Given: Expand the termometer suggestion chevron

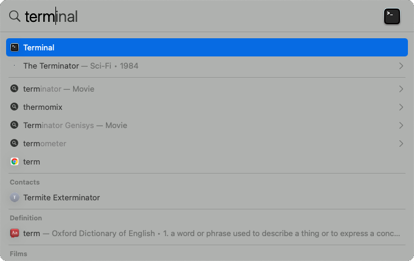Looking at the screenshot, I should click(401, 144).
